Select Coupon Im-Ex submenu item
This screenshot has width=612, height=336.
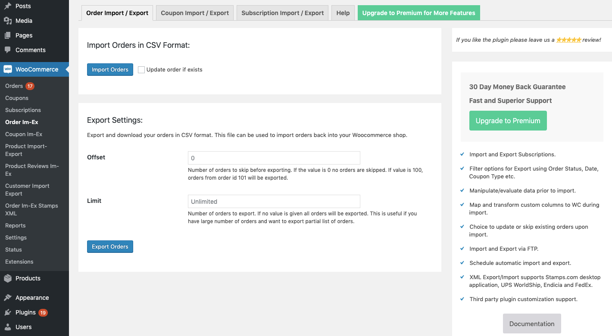(24, 134)
